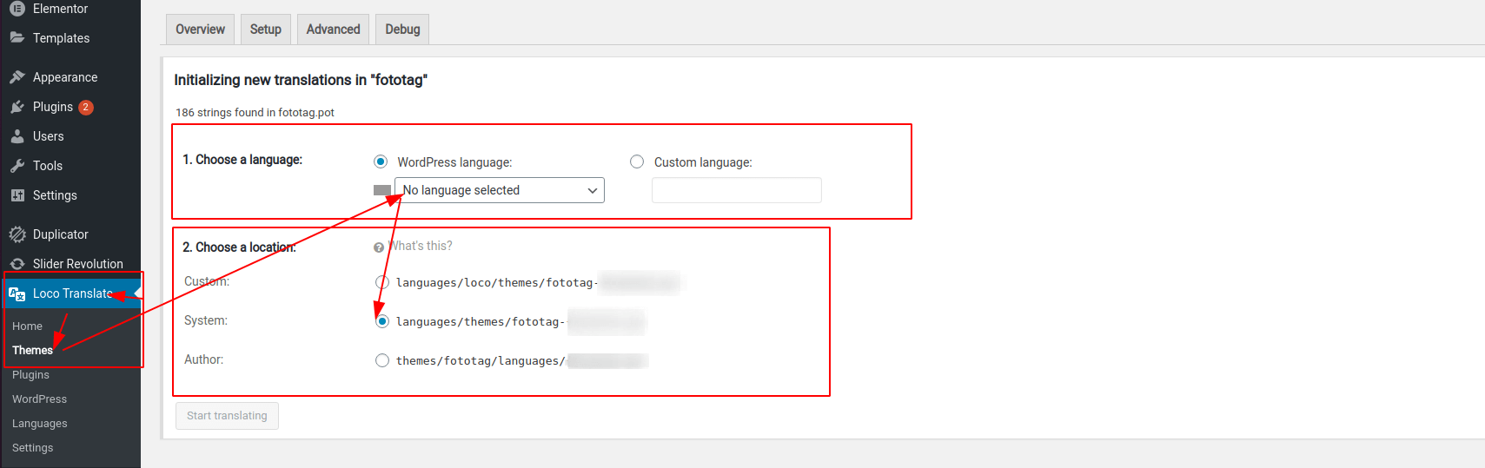Image resolution: width=1485 pixels, height=468 pixels.
Task: Click the Appearance paintbrush icon
Action: (17, 76)
